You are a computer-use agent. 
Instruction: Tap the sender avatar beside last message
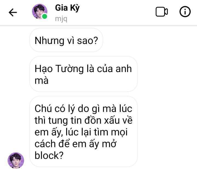pos(16,160)
